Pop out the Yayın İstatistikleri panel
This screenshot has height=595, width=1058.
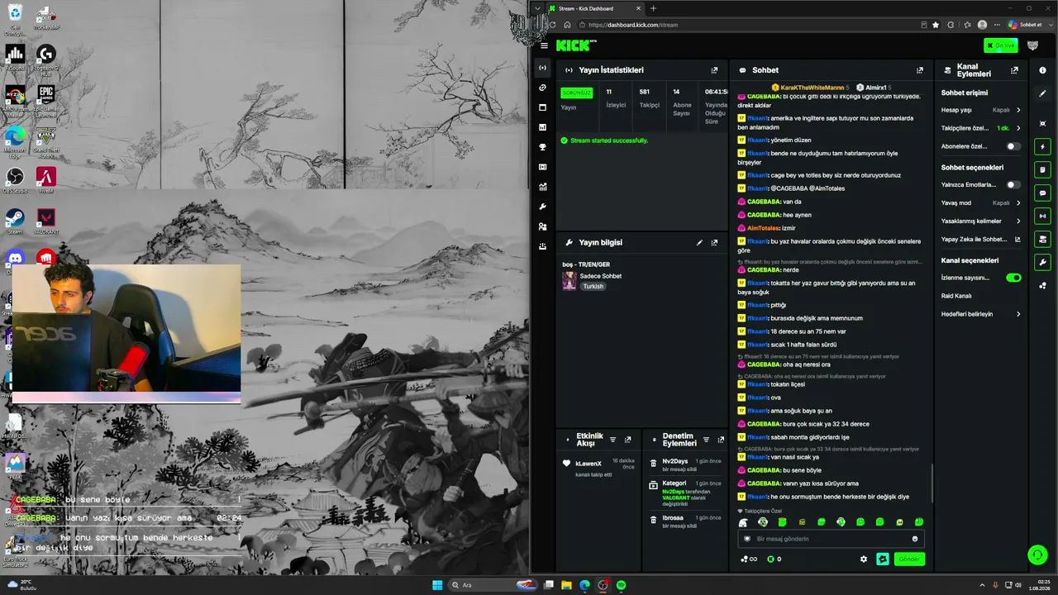714,70
